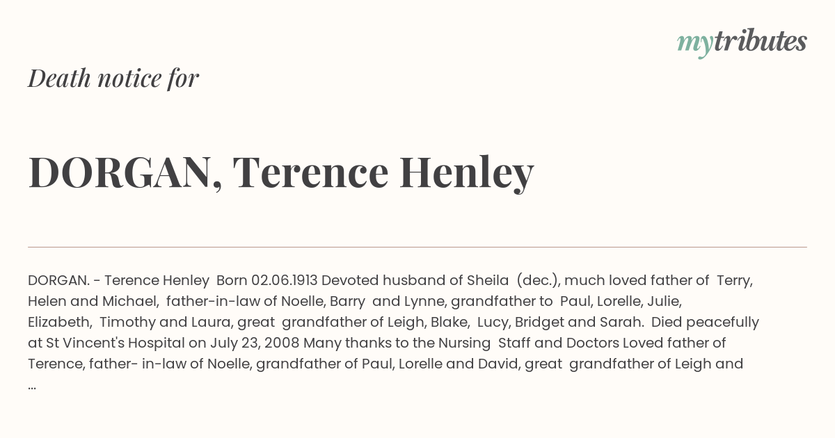Click the horizontal divider line
835x438 pixels.
tap(417, 247)
